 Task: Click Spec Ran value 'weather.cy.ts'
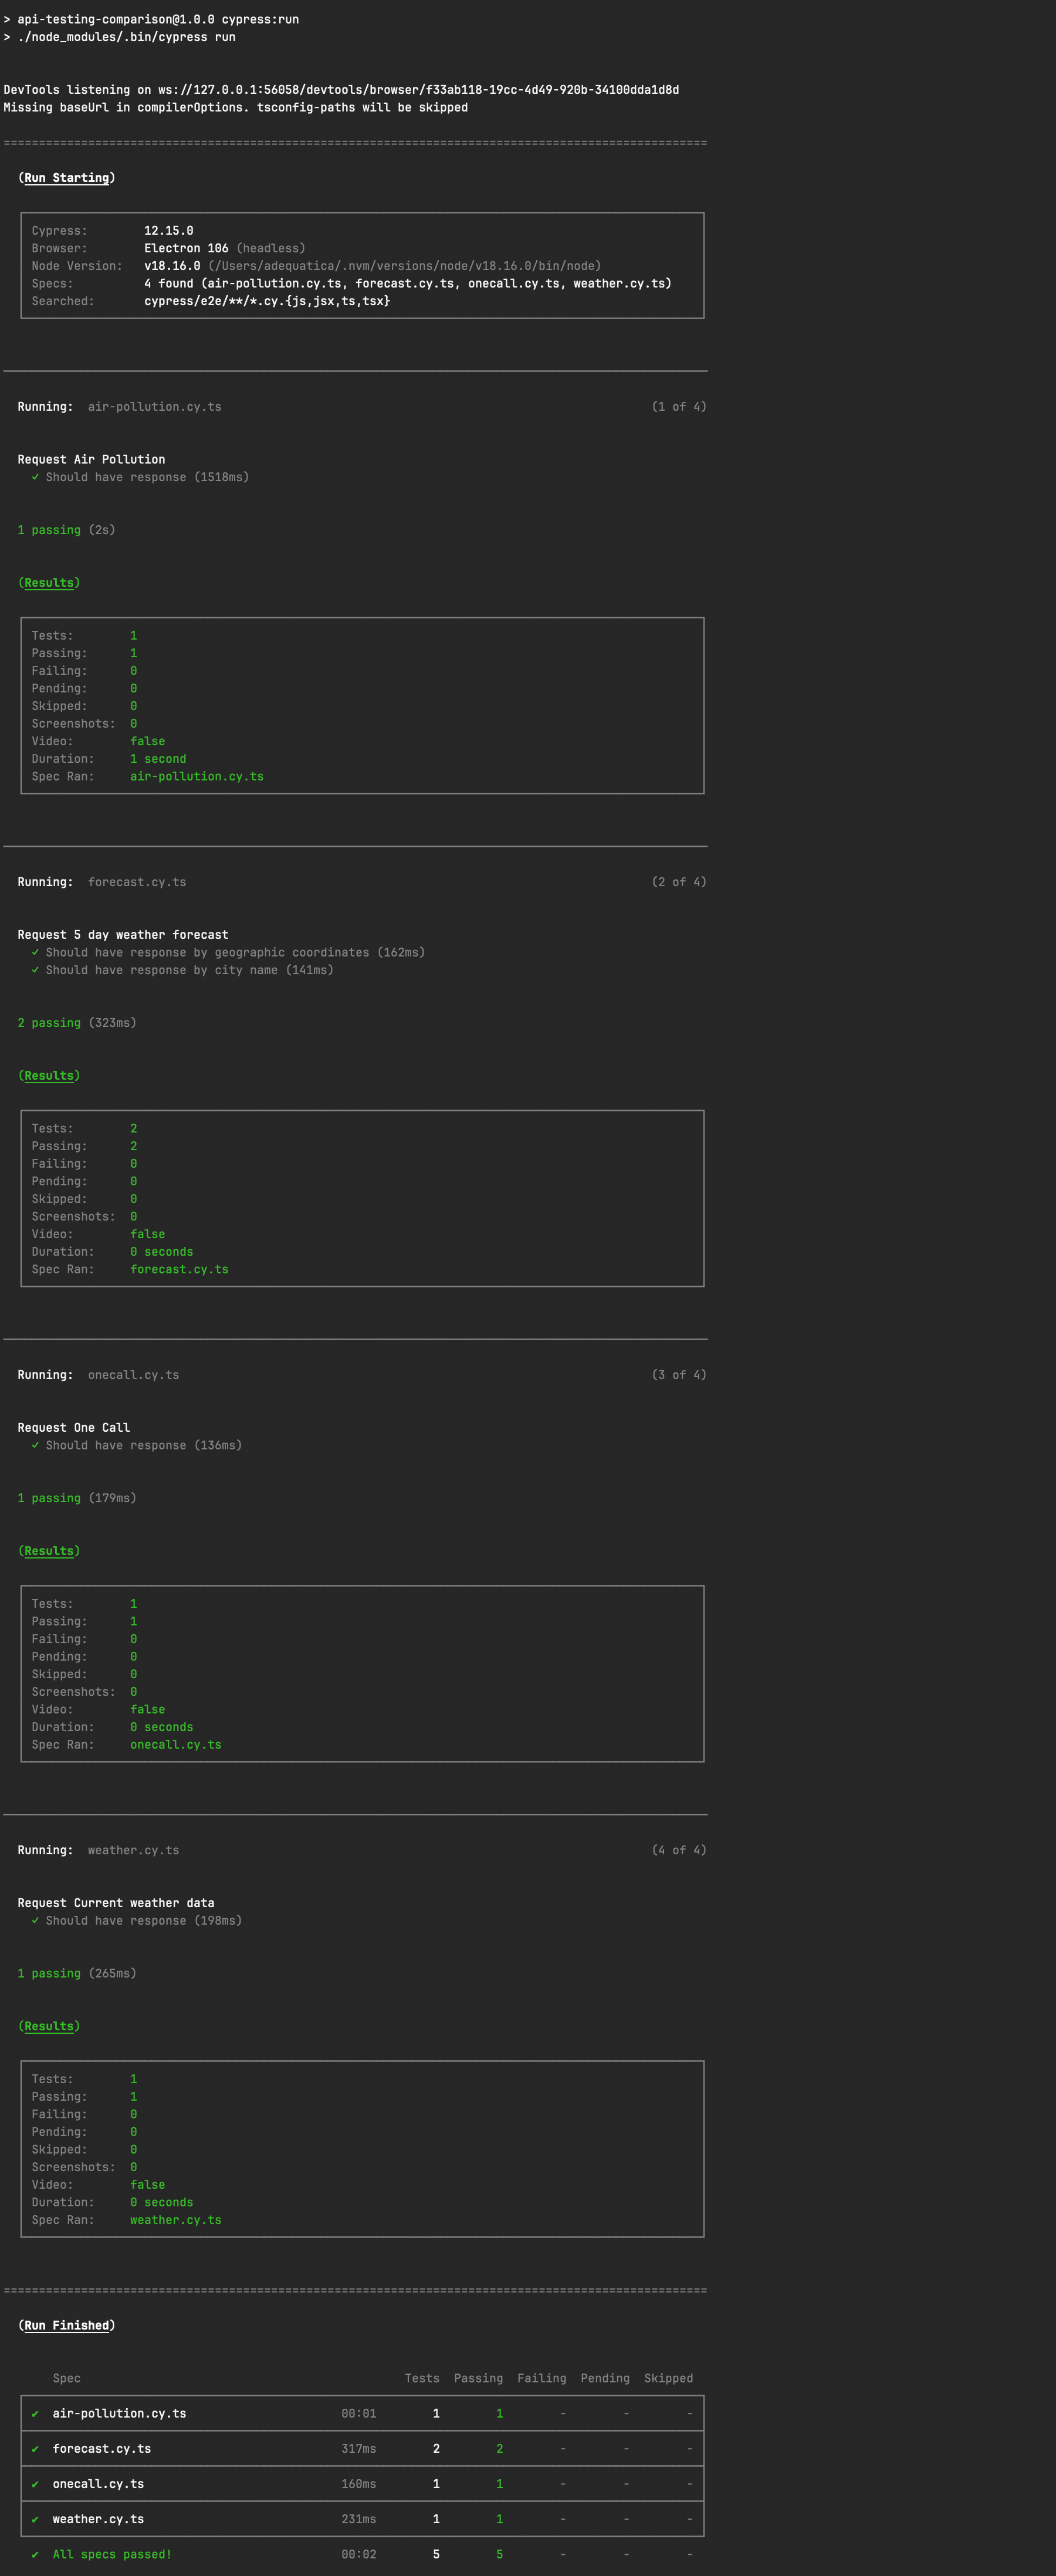pos(176,2220)
